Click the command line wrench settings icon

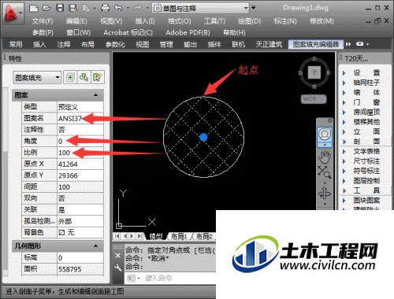(118, 268)
